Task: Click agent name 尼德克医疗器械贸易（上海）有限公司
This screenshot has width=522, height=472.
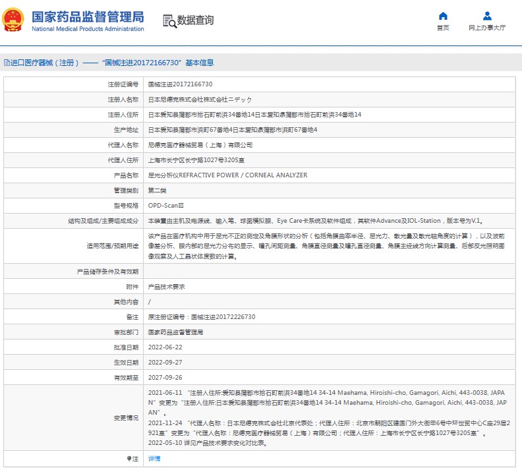Action: pos(200,145)
